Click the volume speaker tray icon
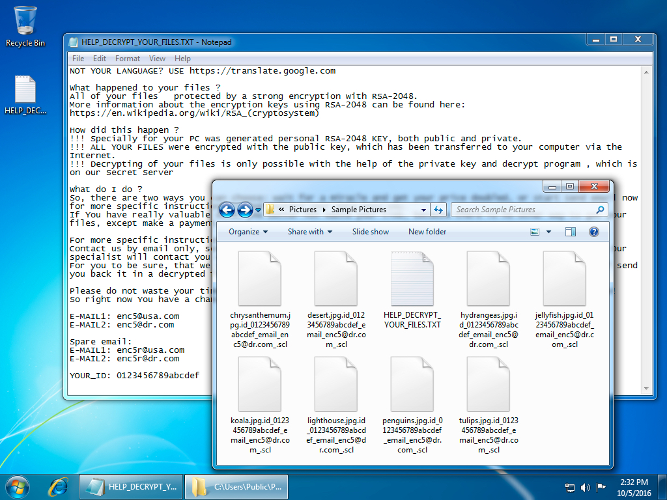The width and height of the screenshot is (667, 500). [x=586, y=488]
